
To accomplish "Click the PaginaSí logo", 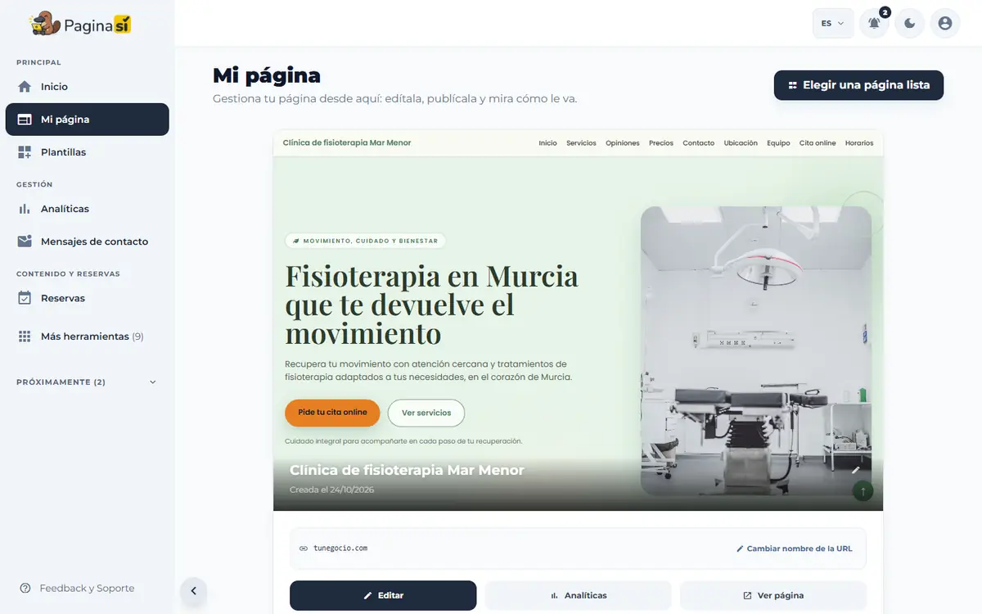I will tap(80, 25).
